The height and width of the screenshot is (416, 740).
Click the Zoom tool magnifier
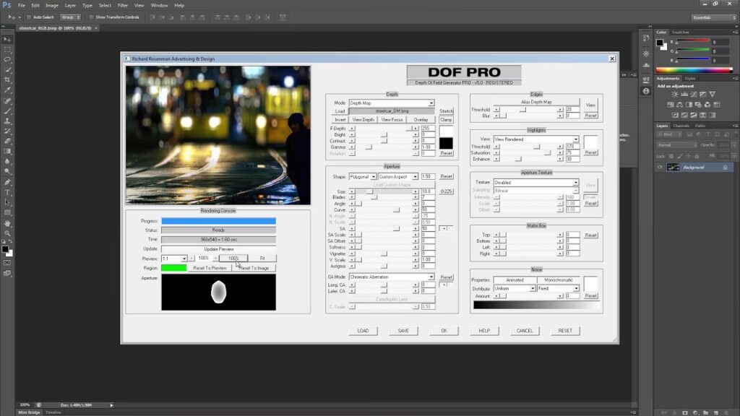7,233
